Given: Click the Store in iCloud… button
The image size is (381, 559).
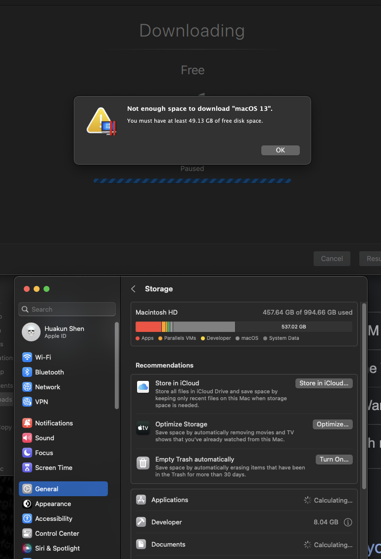Looking at the screenshot, I should click(x=324, y=383).
